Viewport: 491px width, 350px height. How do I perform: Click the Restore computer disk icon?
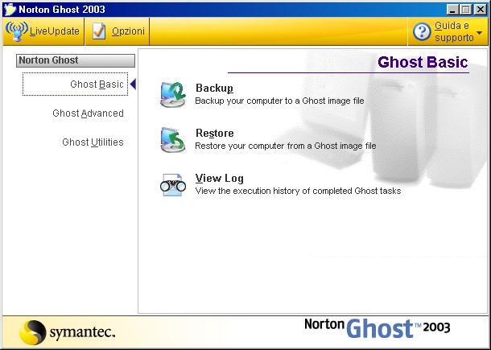point(173,140)
